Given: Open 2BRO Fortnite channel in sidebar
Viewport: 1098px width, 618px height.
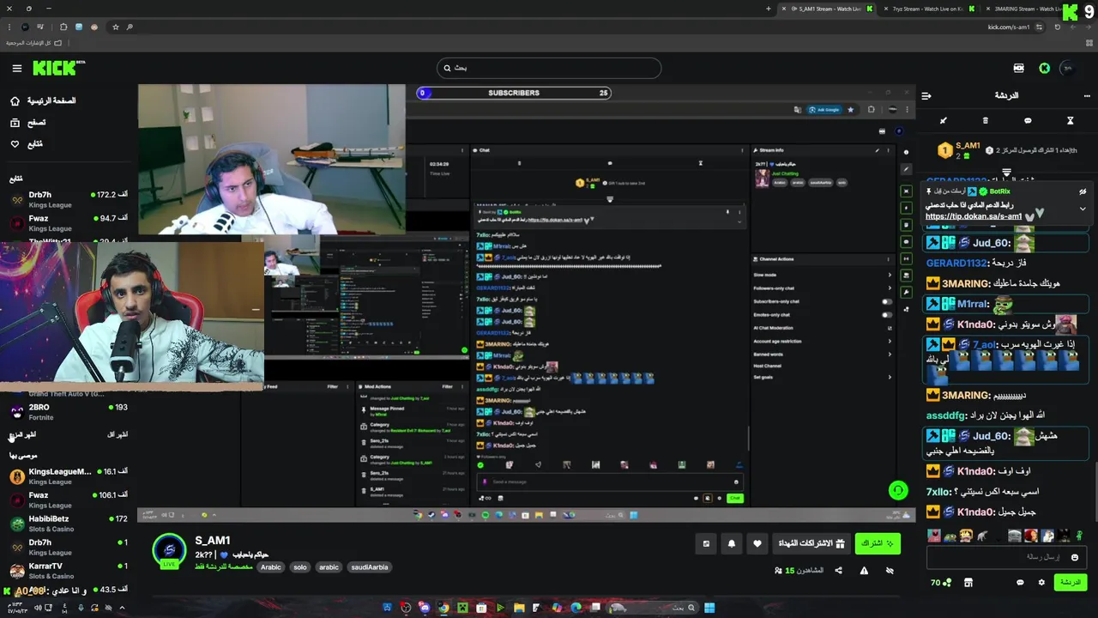Looking at the screenshot, I should [69, 412].
